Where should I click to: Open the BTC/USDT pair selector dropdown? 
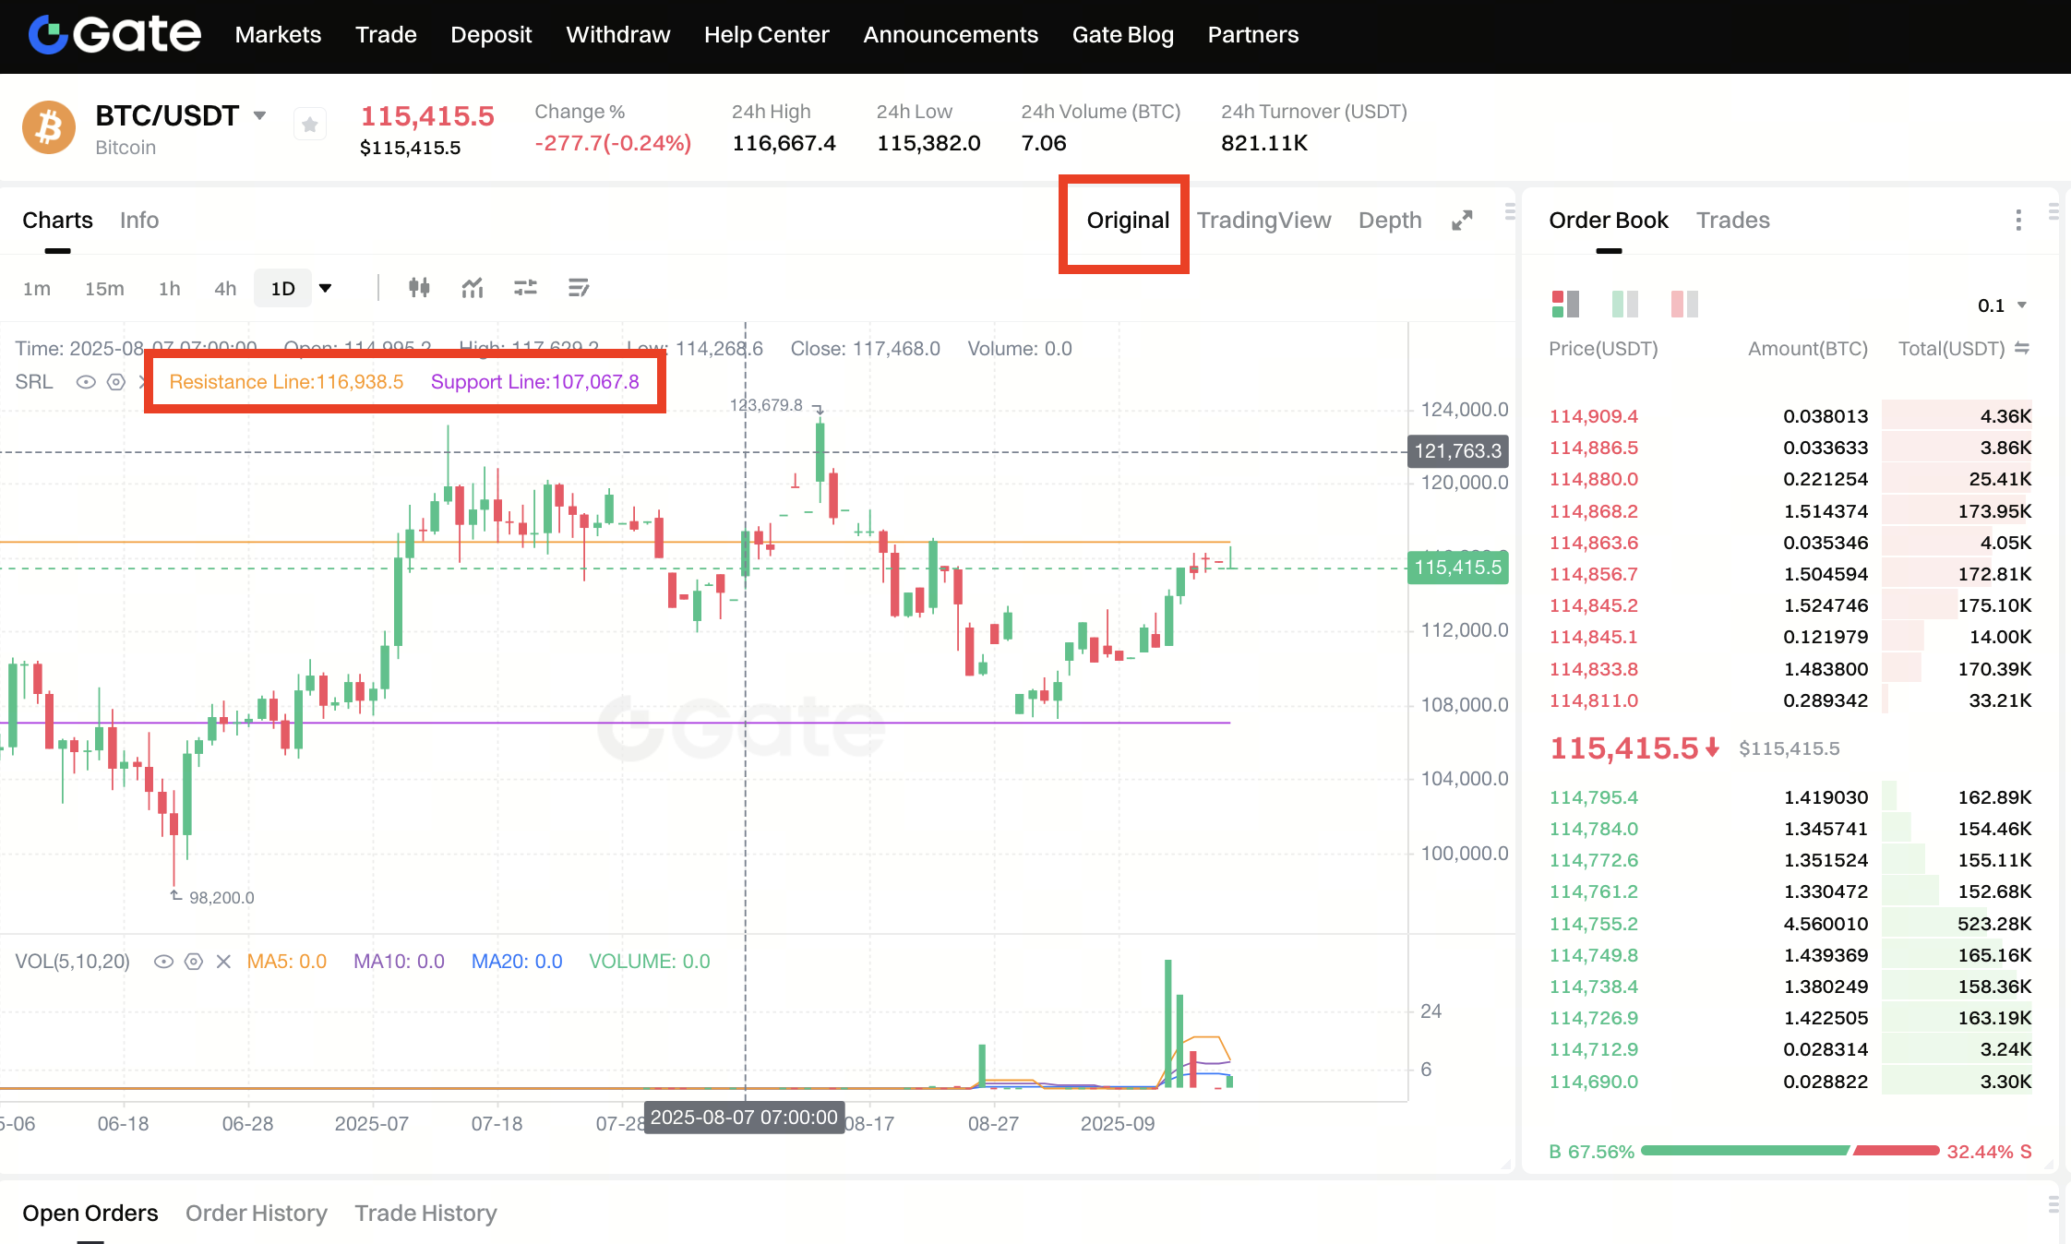tap(260, 116)
